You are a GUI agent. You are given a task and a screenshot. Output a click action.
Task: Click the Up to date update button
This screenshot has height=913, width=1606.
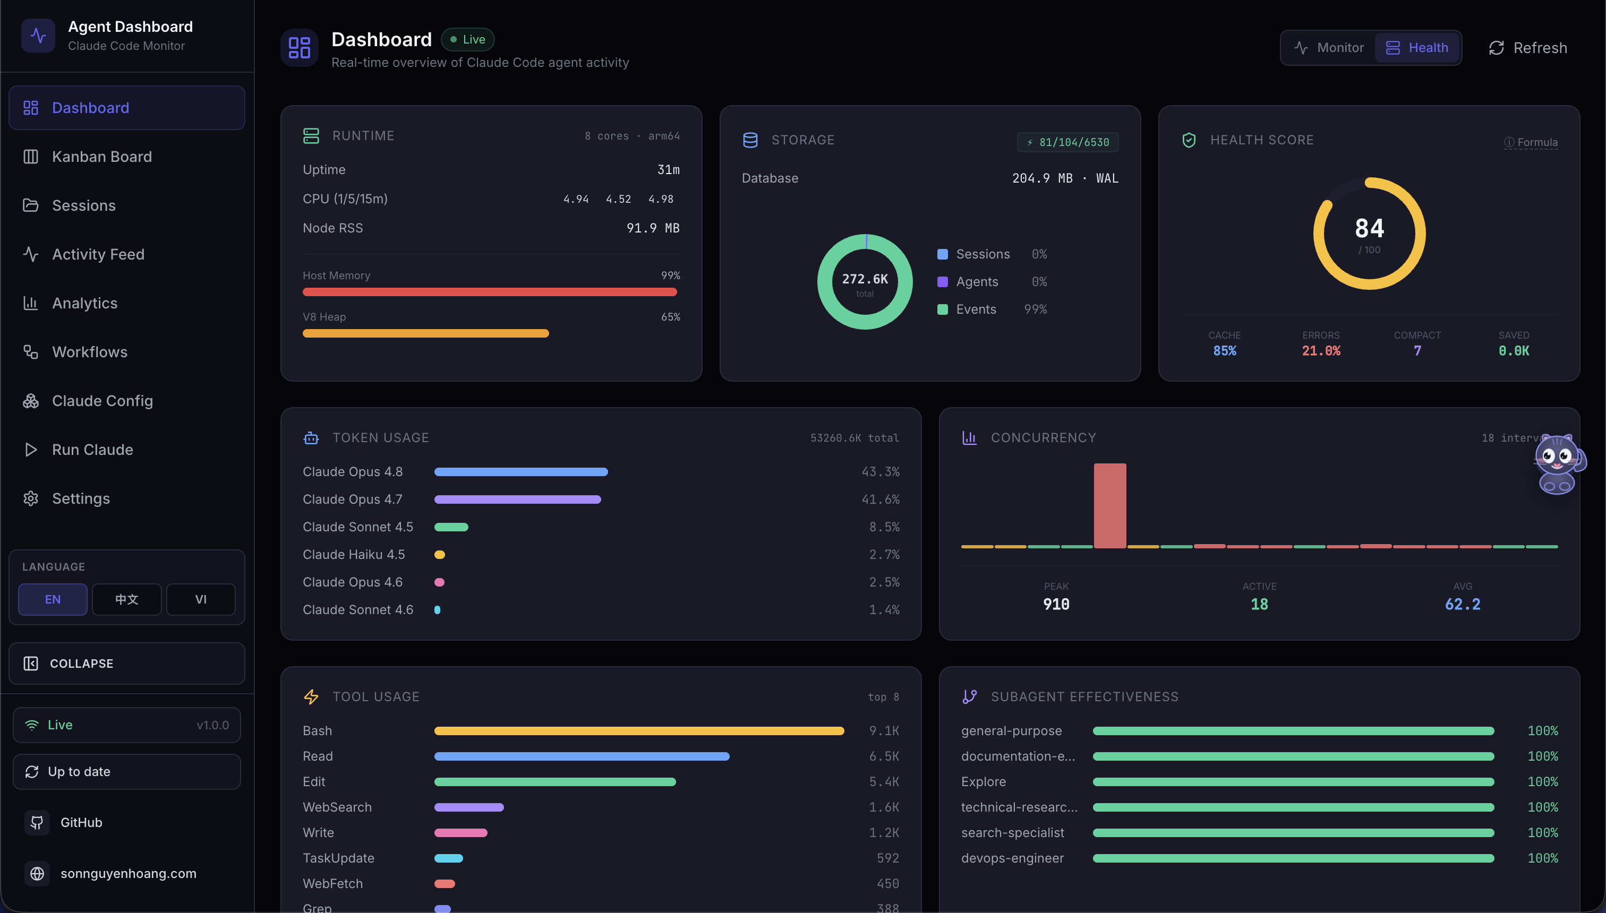point(127,772)
